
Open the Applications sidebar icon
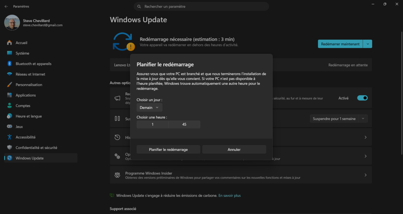point(9,95)
